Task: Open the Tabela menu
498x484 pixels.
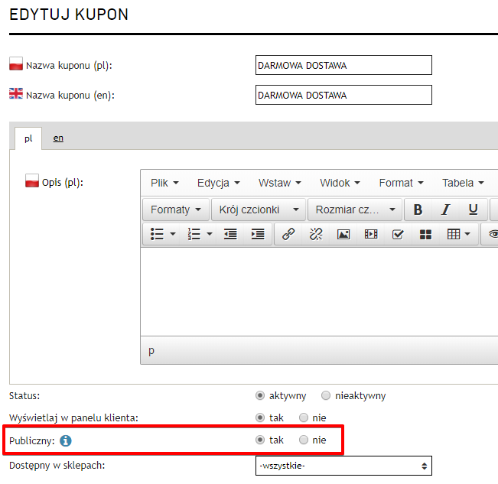Action: click(x=463, y=183)
